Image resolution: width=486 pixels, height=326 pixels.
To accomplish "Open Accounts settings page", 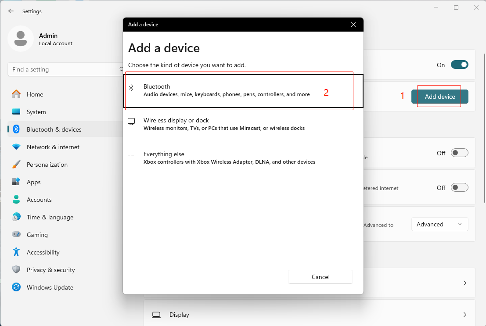I will (65, 200).
